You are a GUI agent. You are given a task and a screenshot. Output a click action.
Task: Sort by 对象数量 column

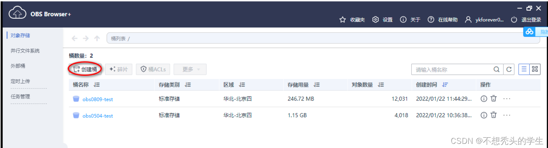coord(381,85)
